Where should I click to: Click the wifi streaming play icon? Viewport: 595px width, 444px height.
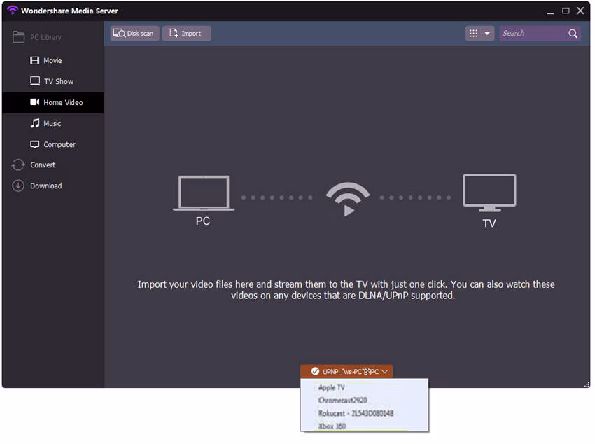[x=348, y=200]
